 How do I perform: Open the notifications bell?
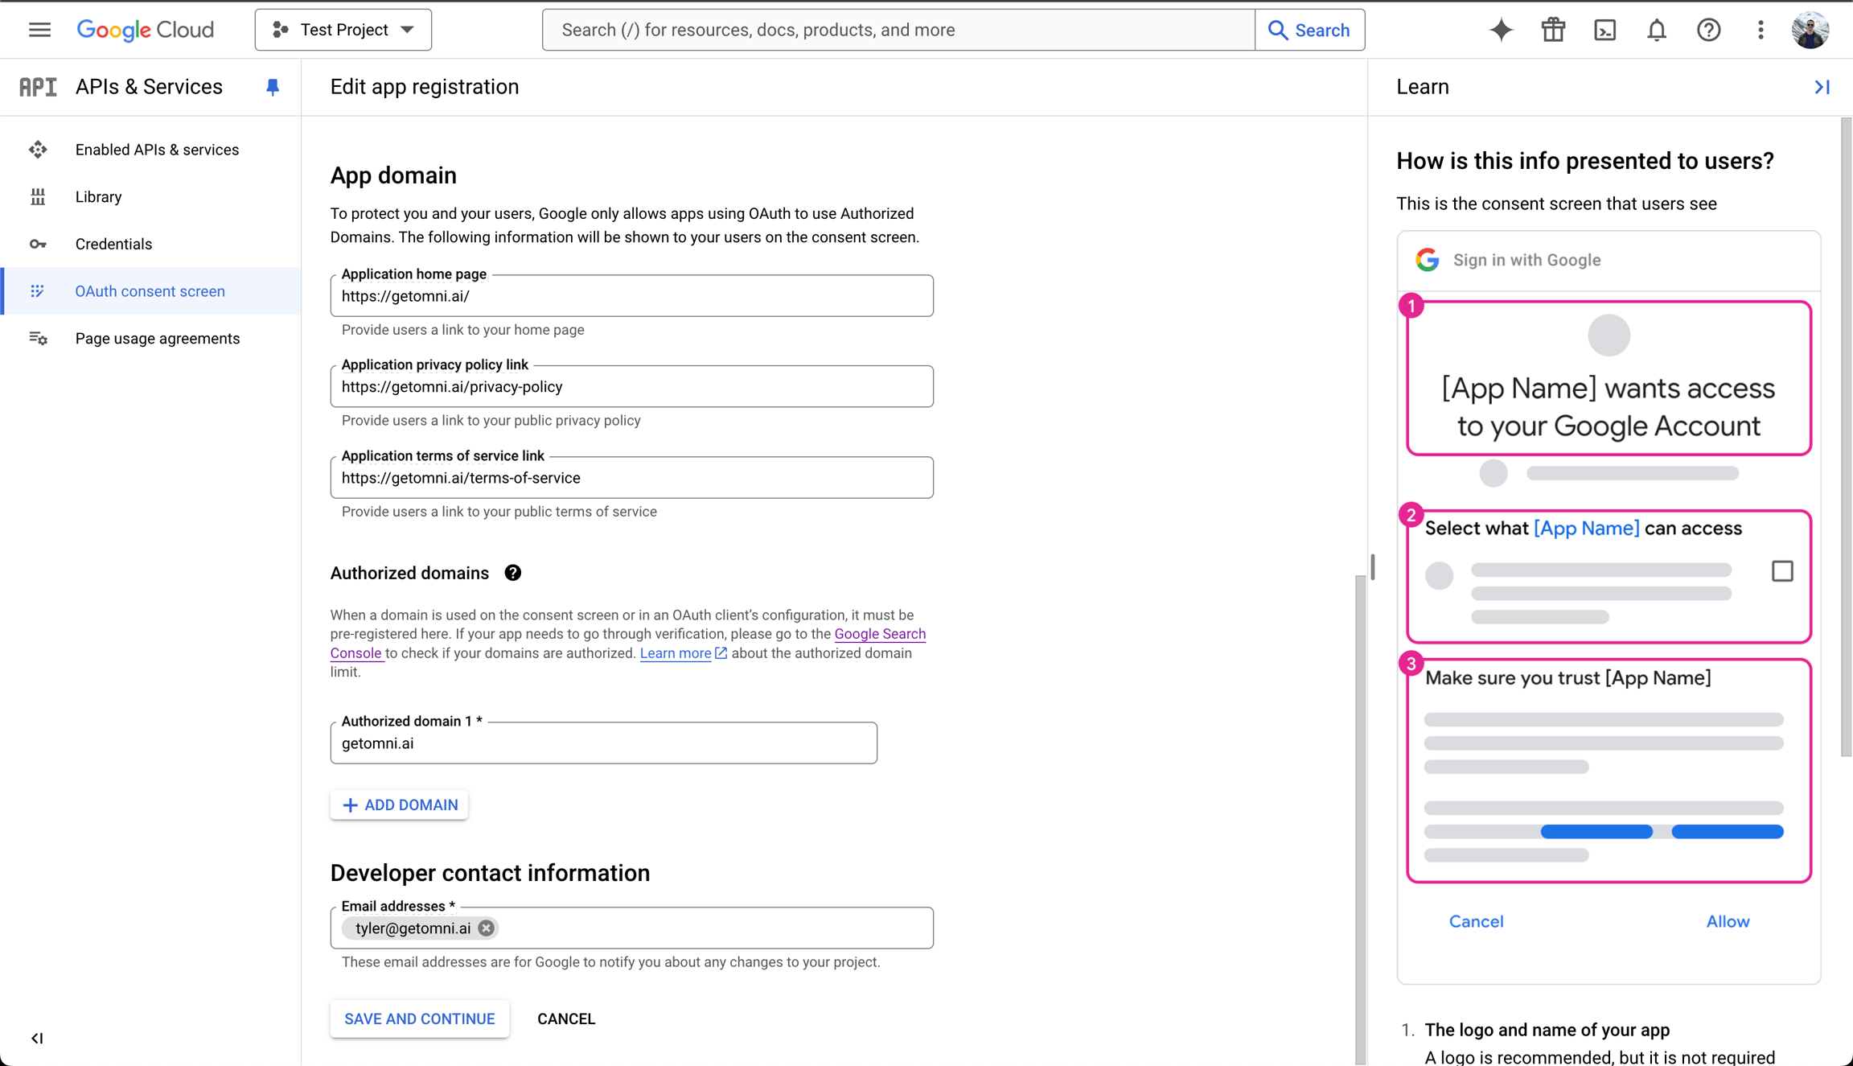pos(1657,29)
